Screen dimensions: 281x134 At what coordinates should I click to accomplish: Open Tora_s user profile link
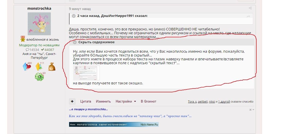(x=192, y=102)
